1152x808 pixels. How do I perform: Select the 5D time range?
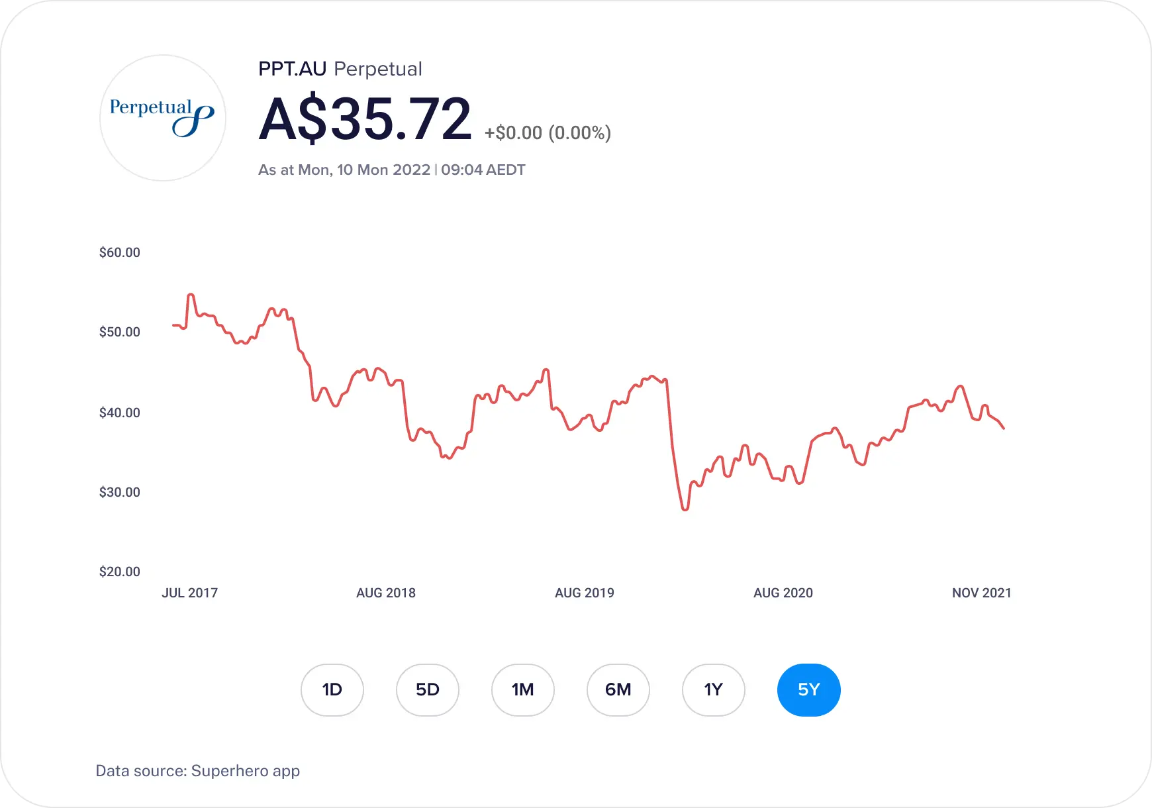[x=428, y=690]
